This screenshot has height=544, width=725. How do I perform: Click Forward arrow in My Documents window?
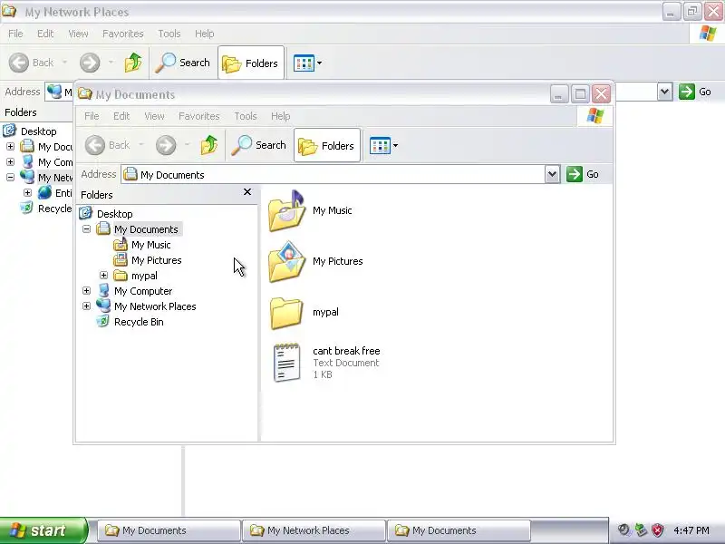pos(166,145)
